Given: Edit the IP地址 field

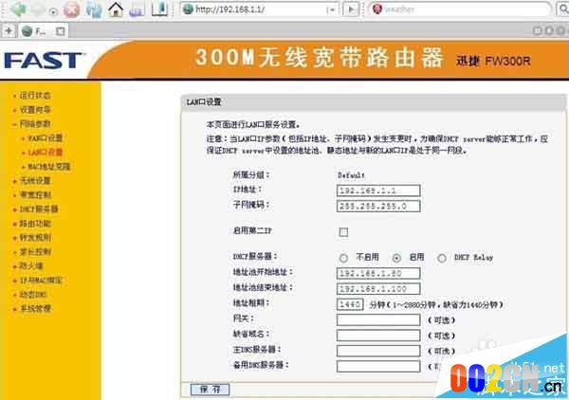Looking at the screenshot, I should (378, 191).
